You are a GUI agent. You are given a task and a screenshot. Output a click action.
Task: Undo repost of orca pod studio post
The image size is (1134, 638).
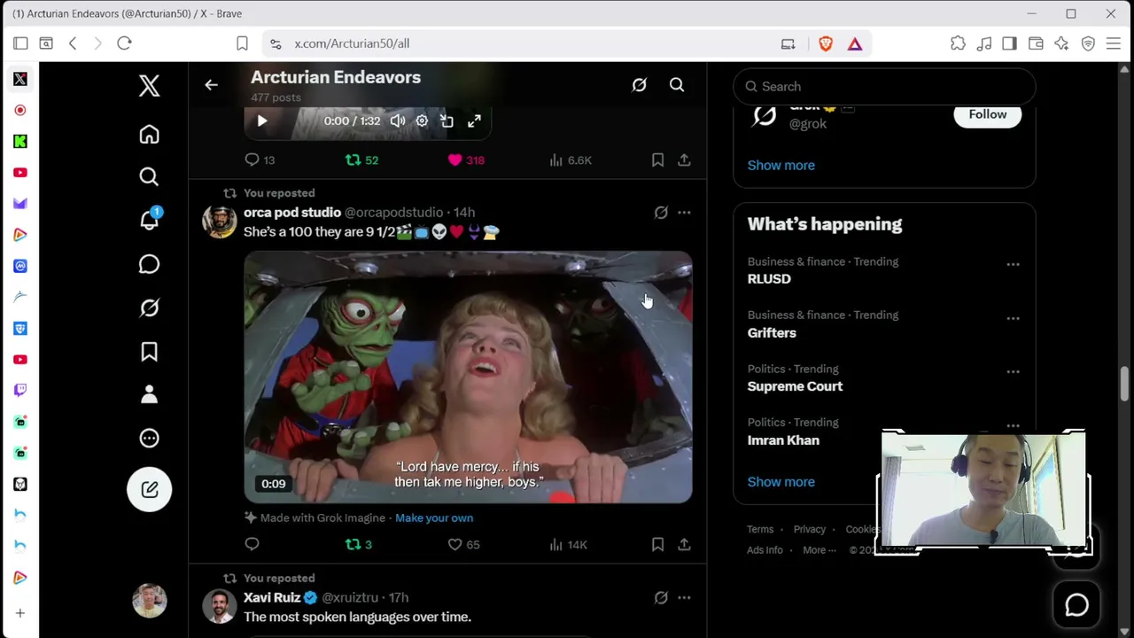coord(358,544)
